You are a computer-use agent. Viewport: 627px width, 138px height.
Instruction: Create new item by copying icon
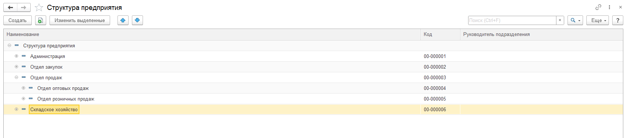[x=41, y=21]
